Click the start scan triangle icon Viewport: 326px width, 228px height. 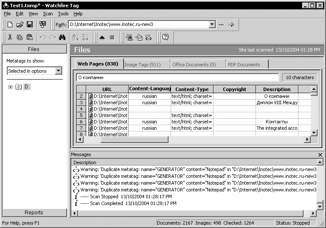click(x=102, y=38)
